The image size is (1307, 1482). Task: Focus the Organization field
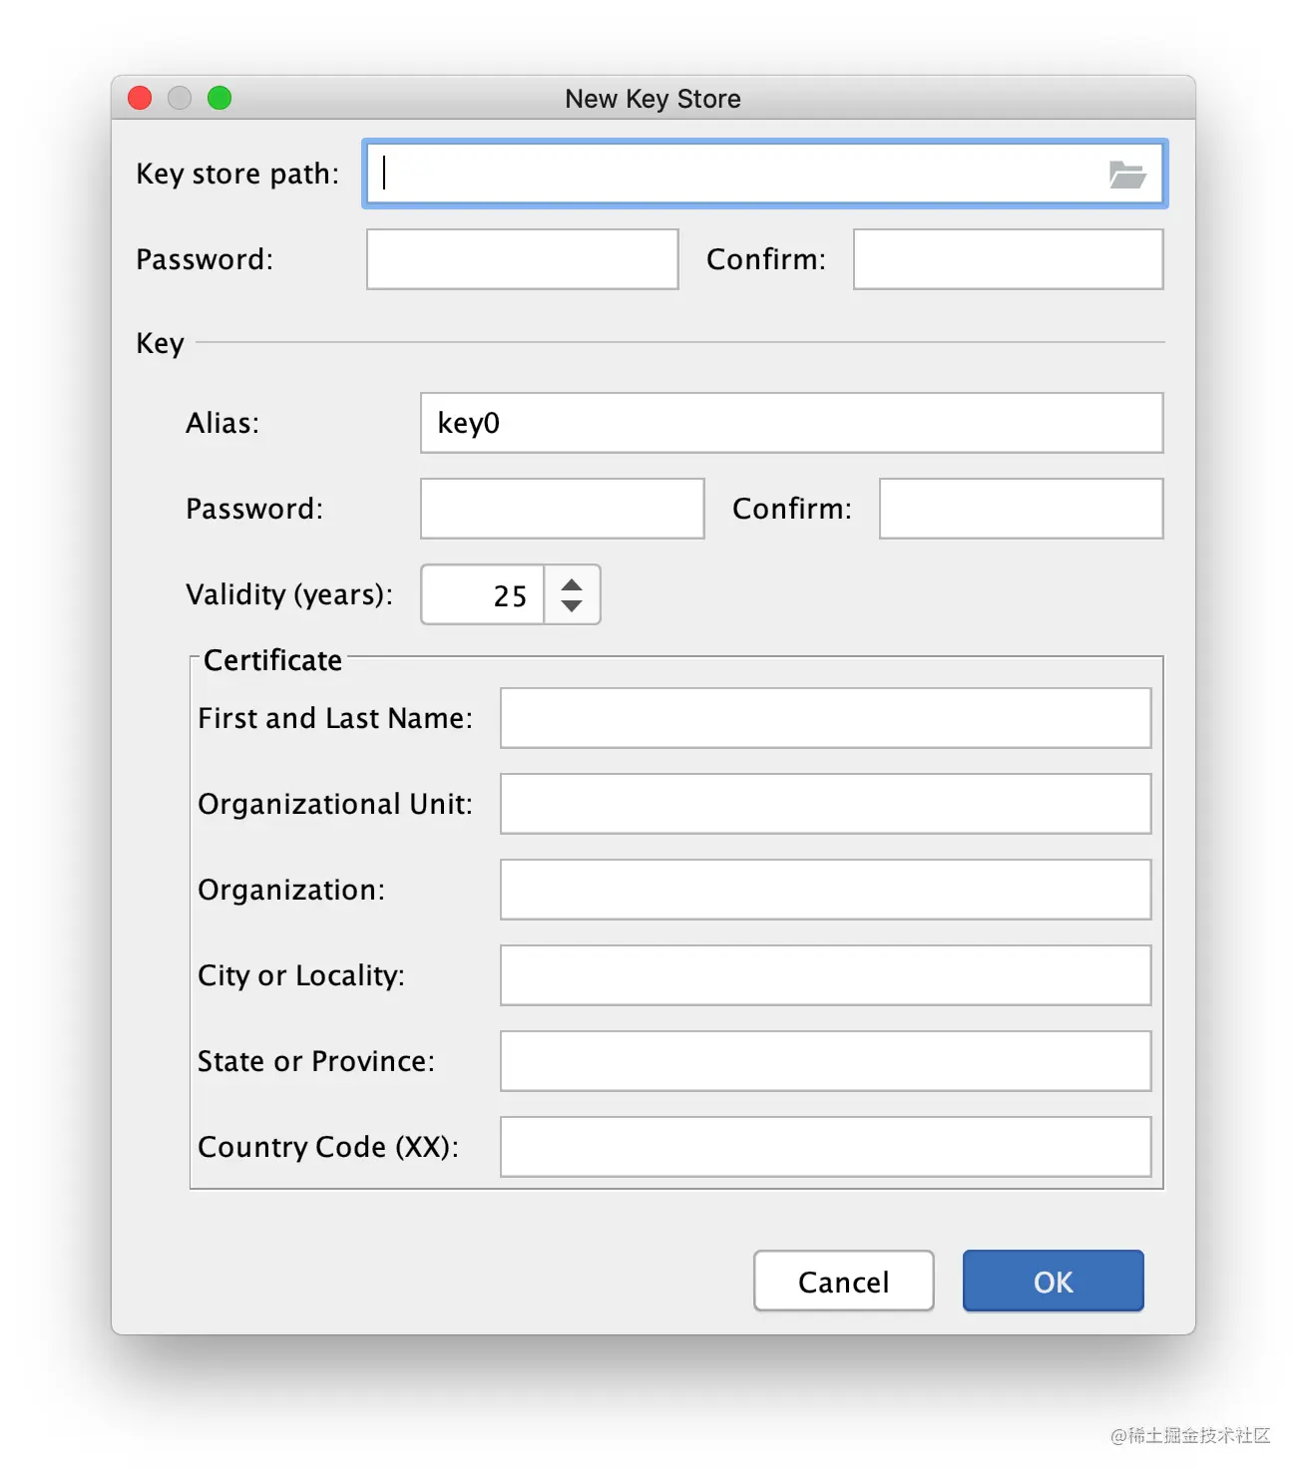coord(825,890)
